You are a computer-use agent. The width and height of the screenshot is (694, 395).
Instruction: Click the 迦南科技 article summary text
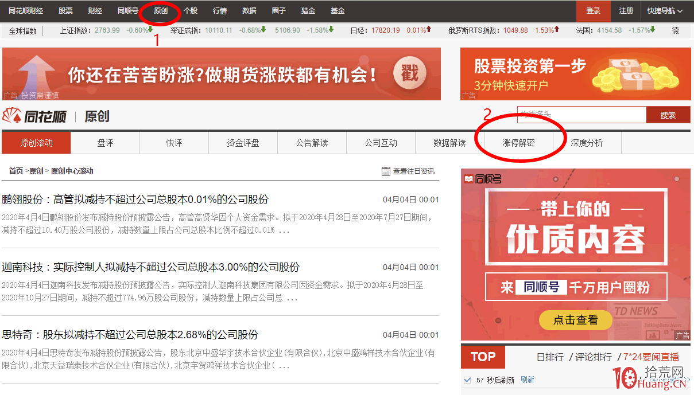213,292
